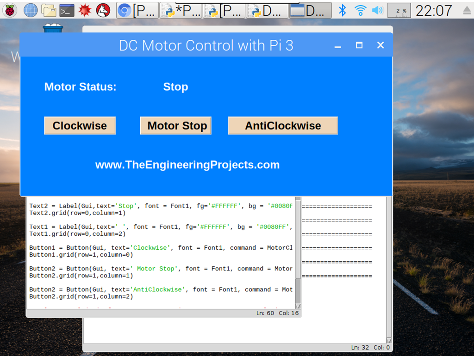This screenshot has height=356, width=474.
Task: Launch the Terminal from the panel
Action: click(67, 10)
